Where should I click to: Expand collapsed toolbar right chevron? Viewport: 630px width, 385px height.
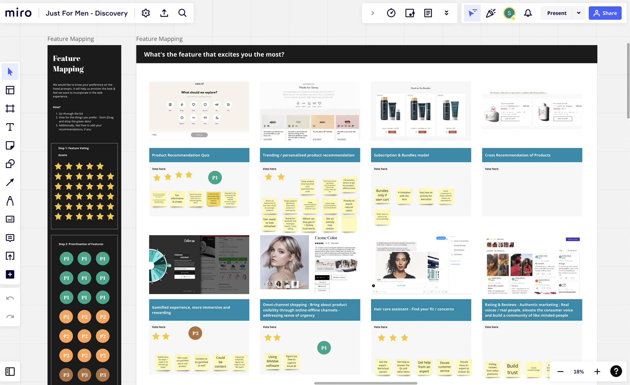tap(373, 13)
